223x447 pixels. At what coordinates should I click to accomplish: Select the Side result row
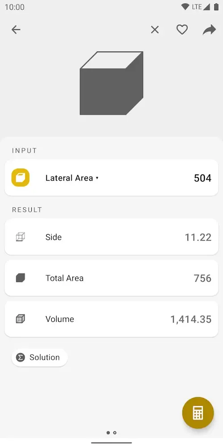click(111, 237)
